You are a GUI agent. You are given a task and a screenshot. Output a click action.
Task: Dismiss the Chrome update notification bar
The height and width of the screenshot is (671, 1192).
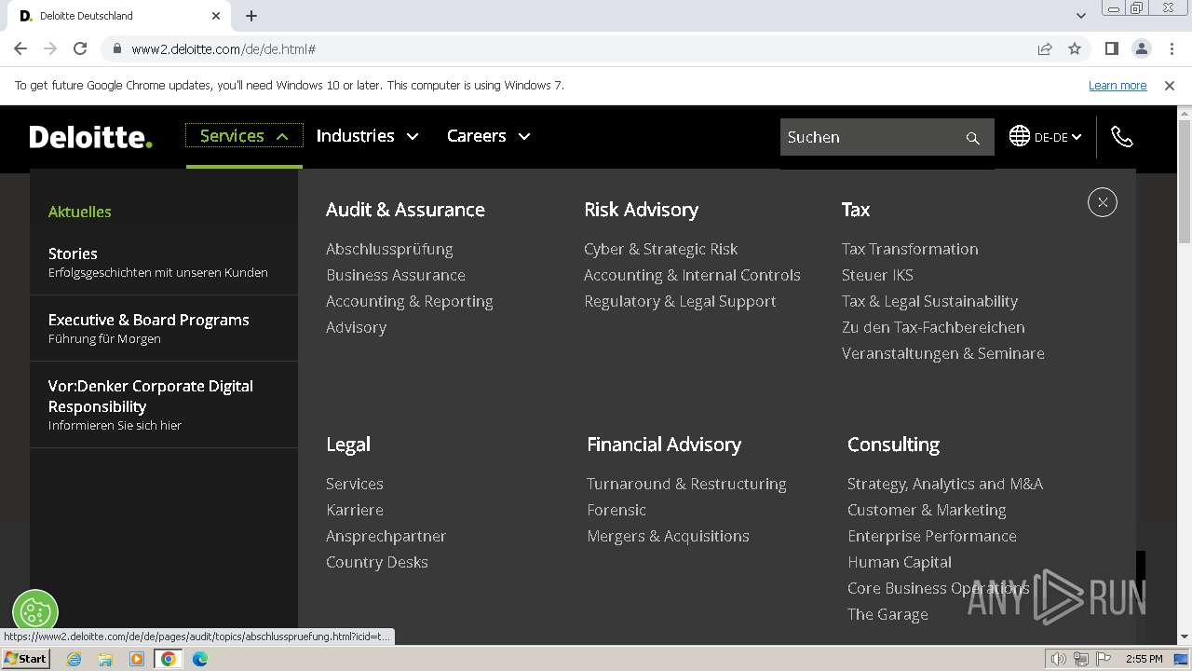1170,85
